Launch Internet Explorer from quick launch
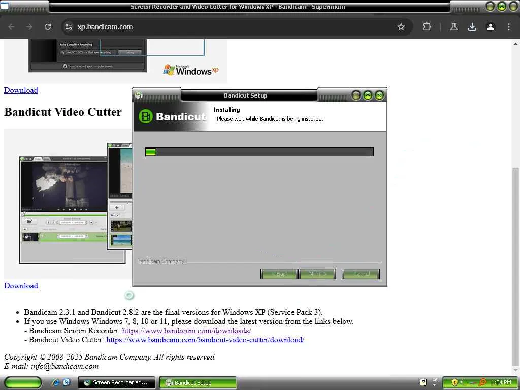This screenshot has width=520, height=390. pos(55,382)
